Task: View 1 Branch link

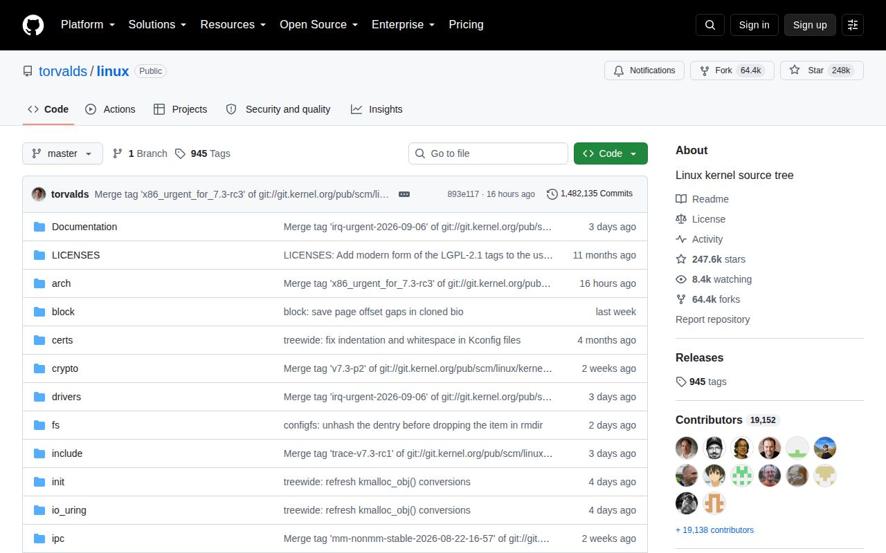Action: point(140,153)
